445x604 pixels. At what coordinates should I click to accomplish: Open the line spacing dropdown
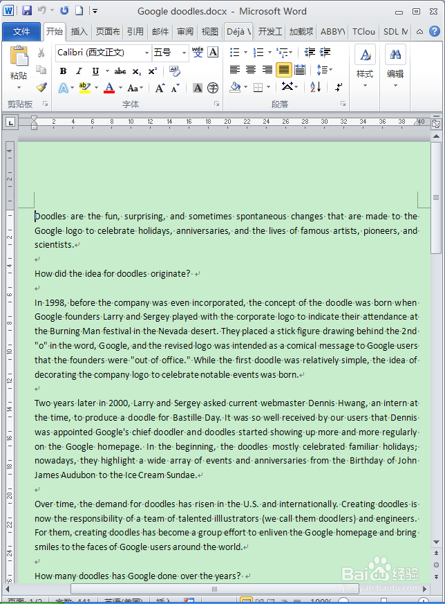click(324, 70)
